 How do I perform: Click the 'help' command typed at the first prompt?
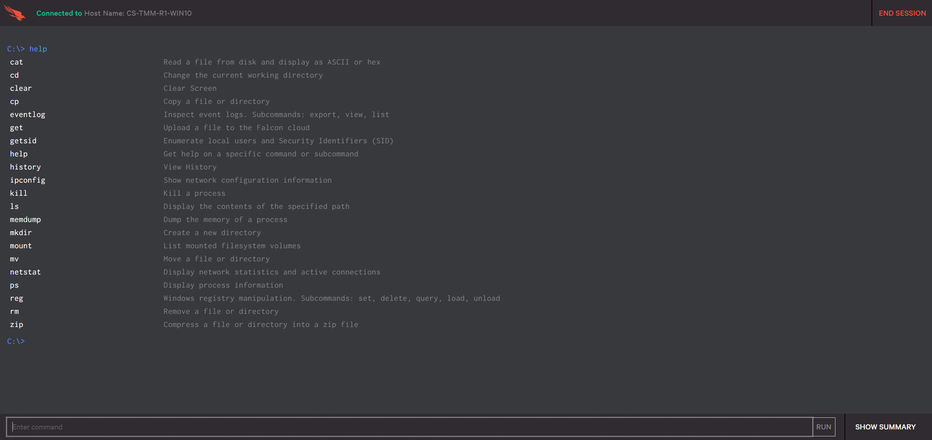38,49
